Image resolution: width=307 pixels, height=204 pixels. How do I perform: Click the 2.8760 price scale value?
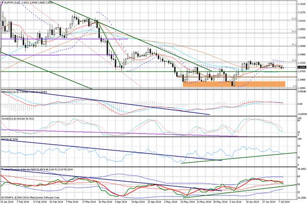301,71
